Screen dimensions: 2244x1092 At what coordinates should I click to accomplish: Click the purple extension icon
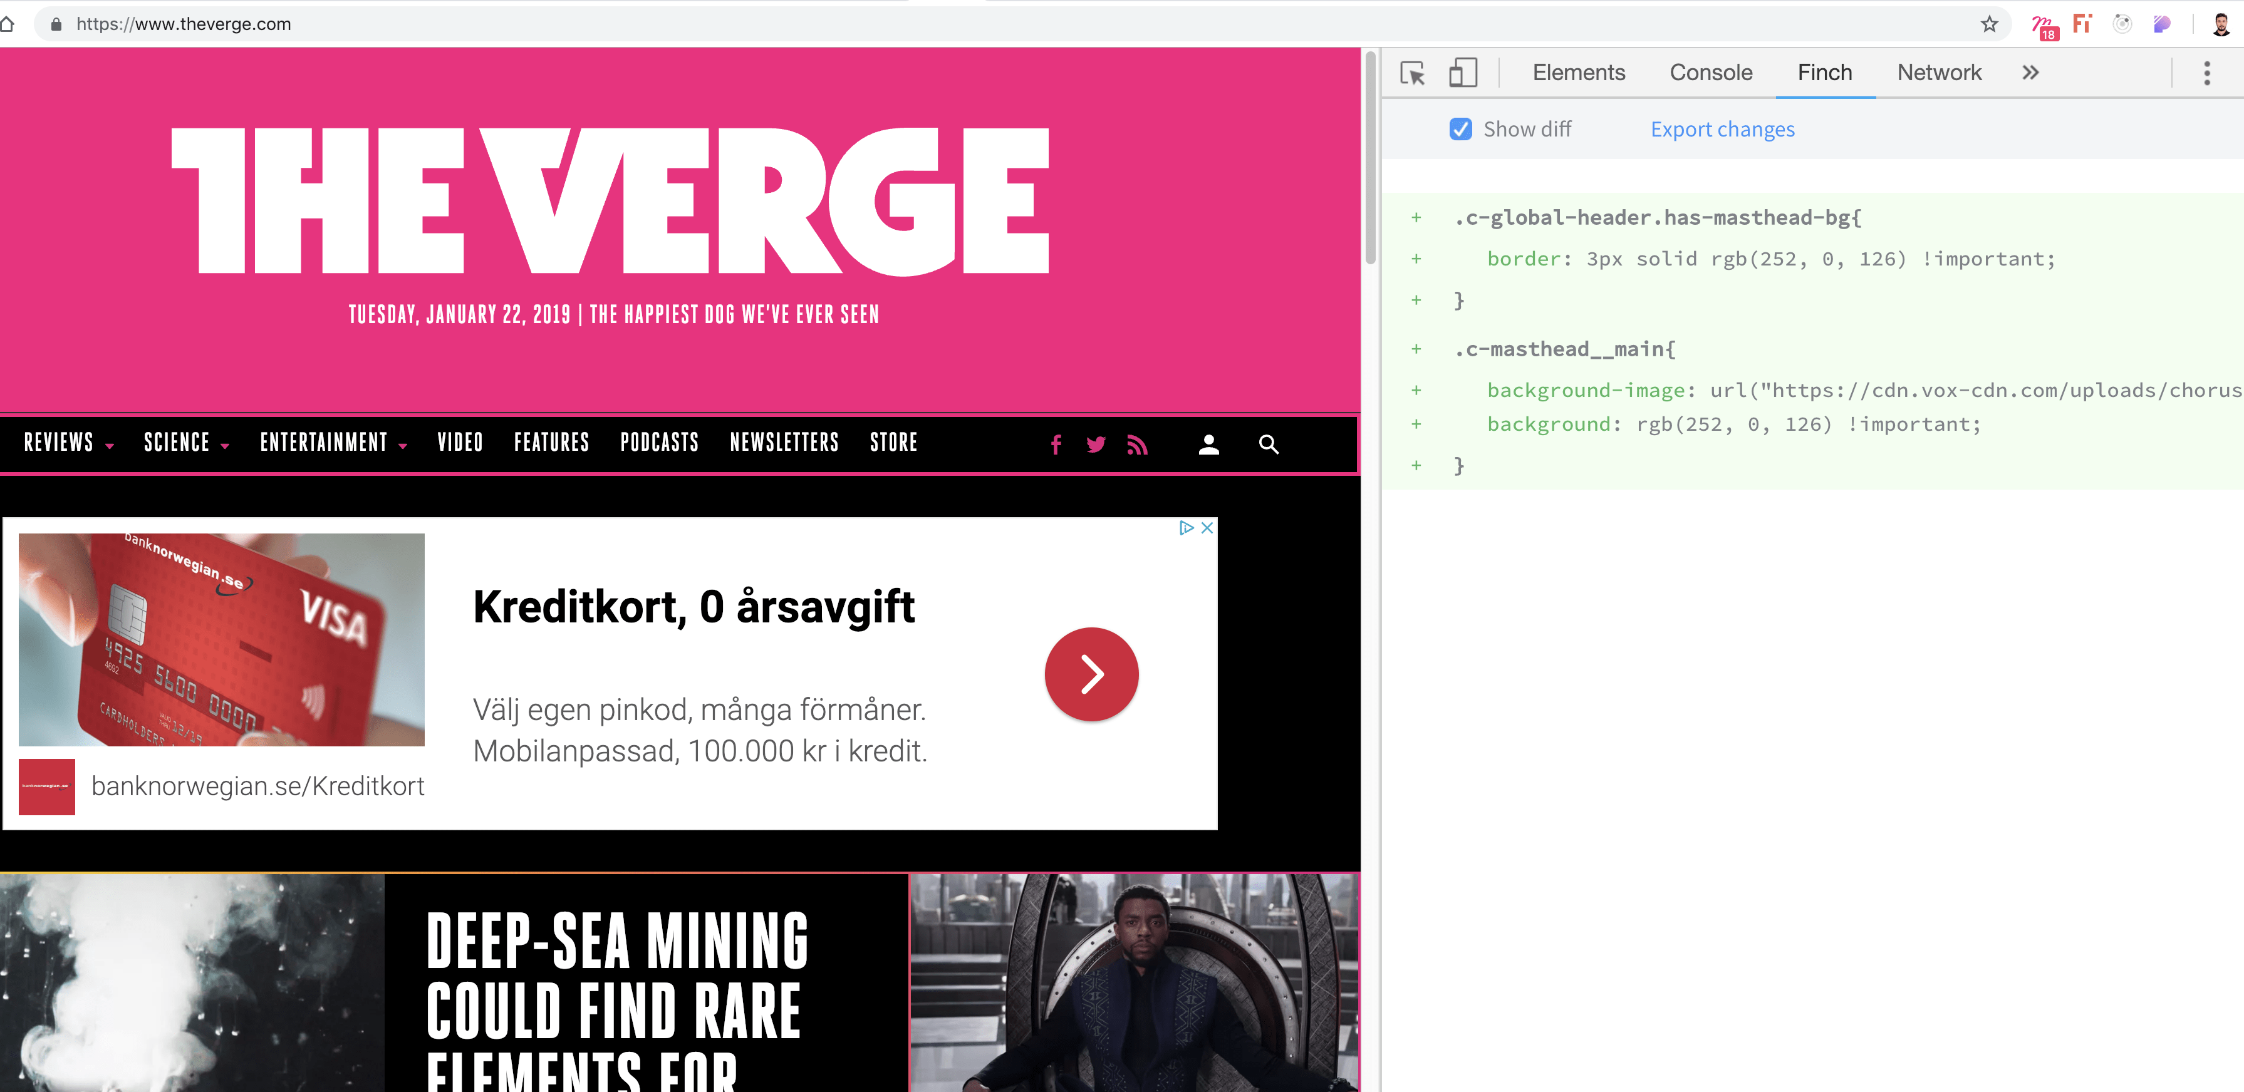2162,24
